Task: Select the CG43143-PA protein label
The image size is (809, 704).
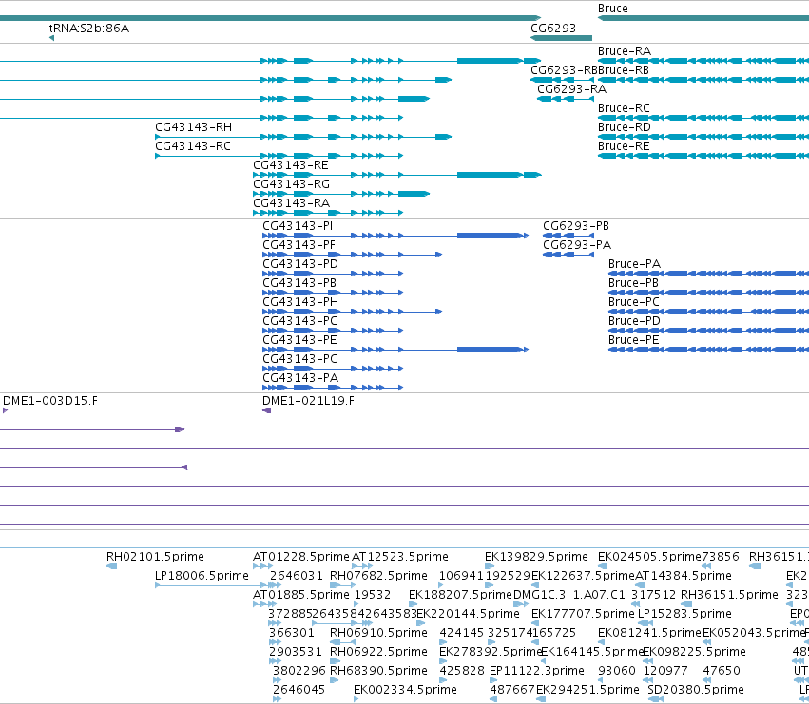Action: (300, 378)
